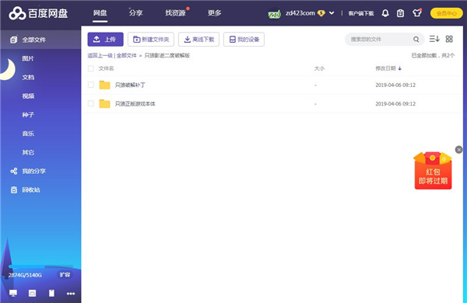Select 图片 category in the sidebar
This screenshot has width=467, height=303.
pyautogui.click(x=28, y=58)
